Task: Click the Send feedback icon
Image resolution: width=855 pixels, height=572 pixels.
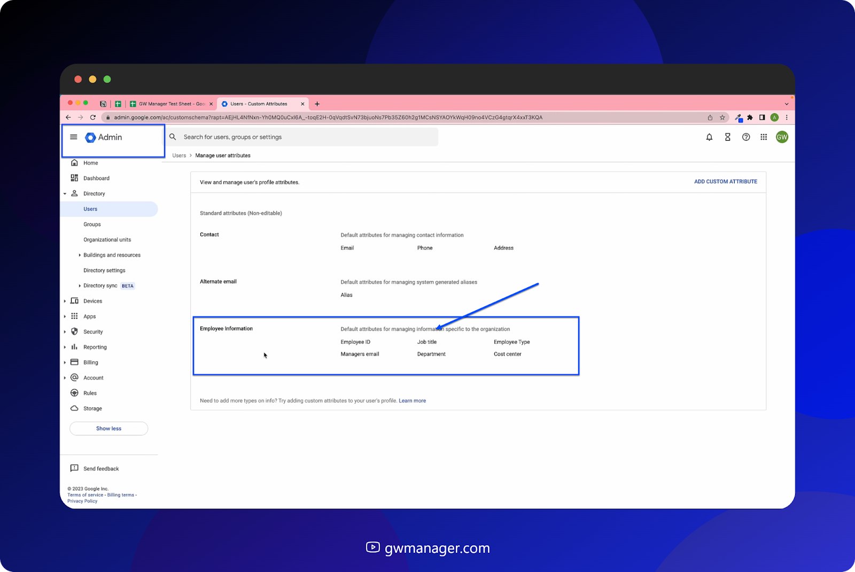Action: click(x=74, y=468)
